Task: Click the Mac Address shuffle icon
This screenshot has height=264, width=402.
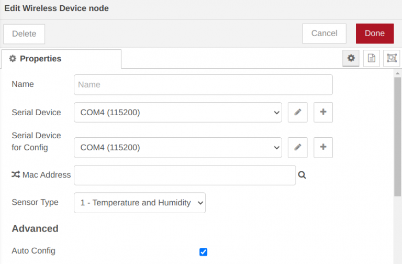Action: [x=16, y=175]
